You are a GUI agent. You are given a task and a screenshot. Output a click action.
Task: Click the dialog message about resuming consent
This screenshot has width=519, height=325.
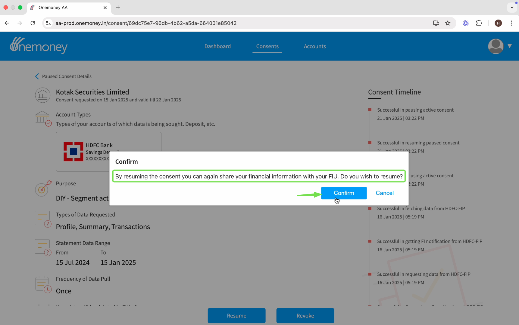pos(259,176)
